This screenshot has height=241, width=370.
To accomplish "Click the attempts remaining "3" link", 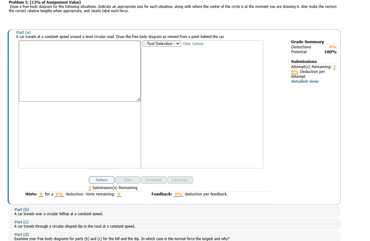I will coord(334,67).
